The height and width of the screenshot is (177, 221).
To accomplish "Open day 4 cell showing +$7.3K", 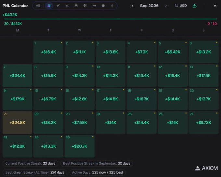I will click(141, 52).
